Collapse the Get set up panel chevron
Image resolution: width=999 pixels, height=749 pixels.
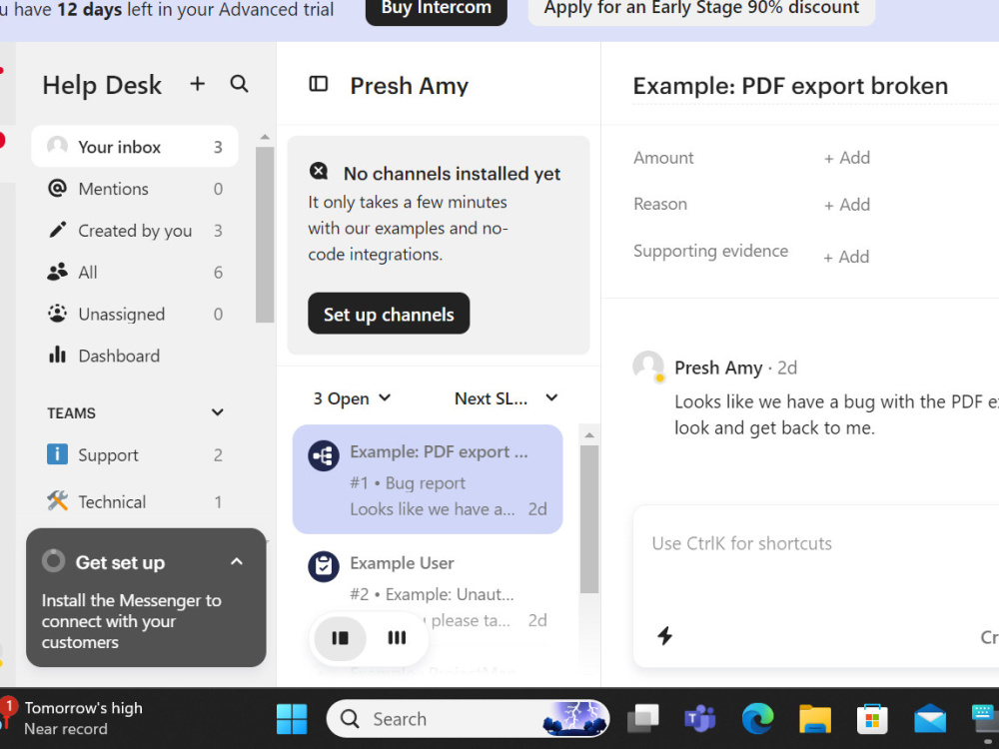point(237,561)
